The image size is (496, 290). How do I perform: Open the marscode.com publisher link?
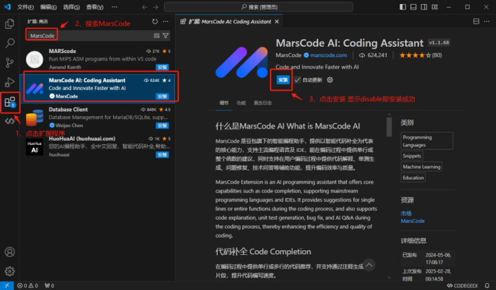point(329,55)
